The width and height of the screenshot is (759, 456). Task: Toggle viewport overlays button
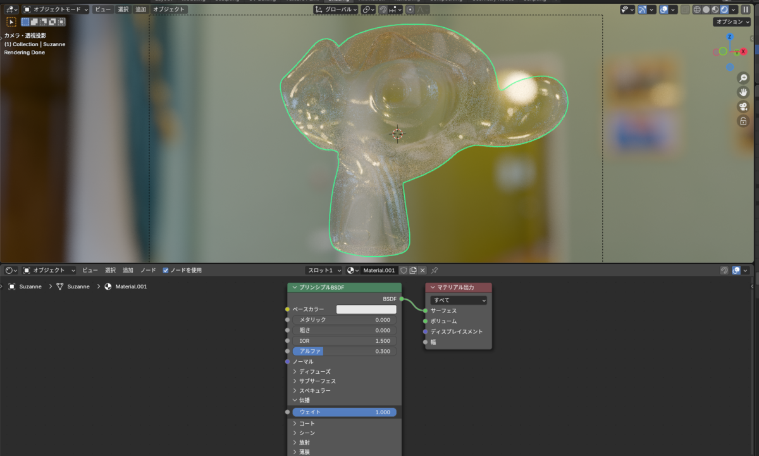click(664, 9)
